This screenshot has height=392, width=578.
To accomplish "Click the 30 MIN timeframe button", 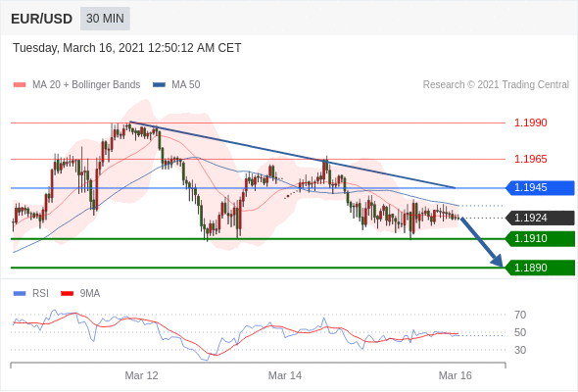I will pos(105,19).
